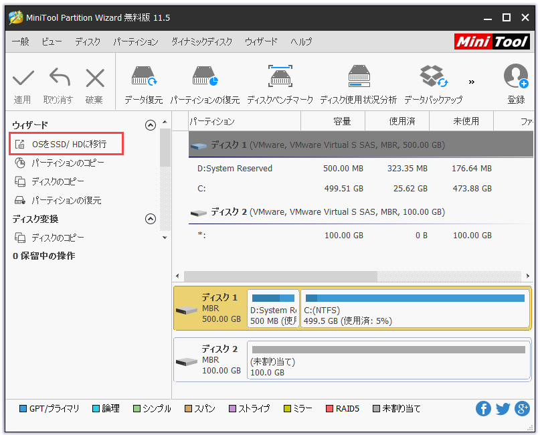Image resolution: width=540 pixels, height=435 pixels.
Task: Select ディスク 1 in disk map
Action: click(x=210, y=308)
